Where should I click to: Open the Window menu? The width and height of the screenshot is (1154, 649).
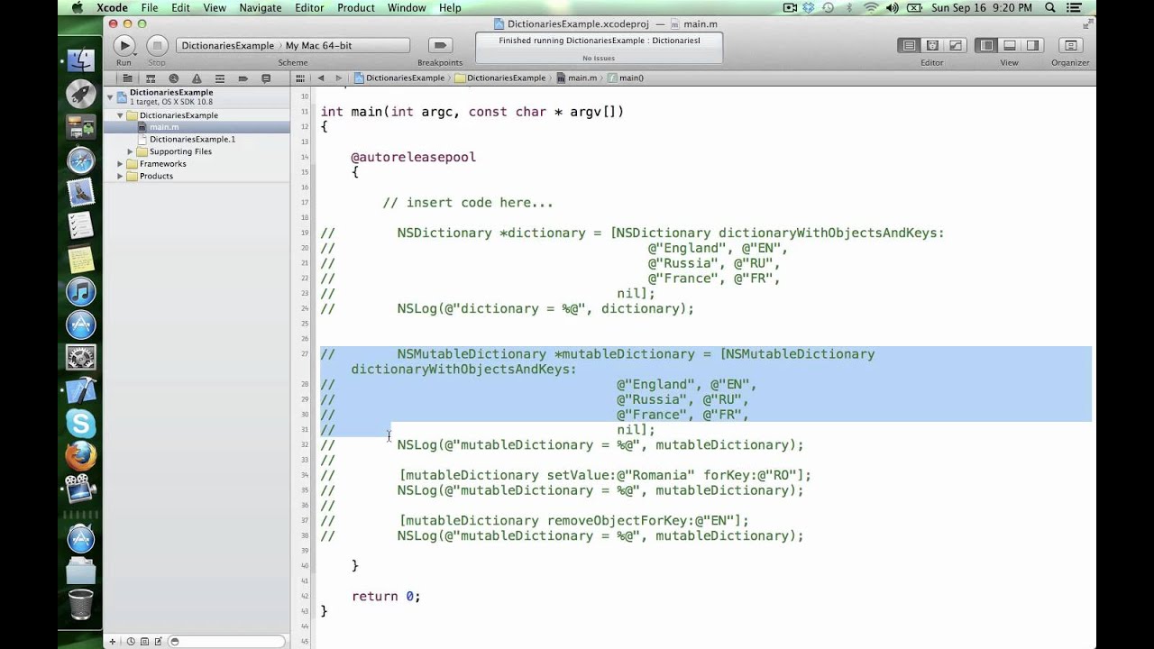pos(407,8)
